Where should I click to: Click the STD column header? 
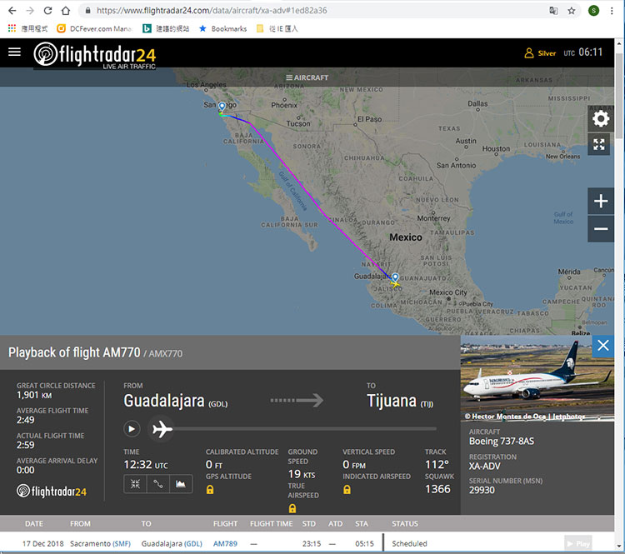coord(309,524)
